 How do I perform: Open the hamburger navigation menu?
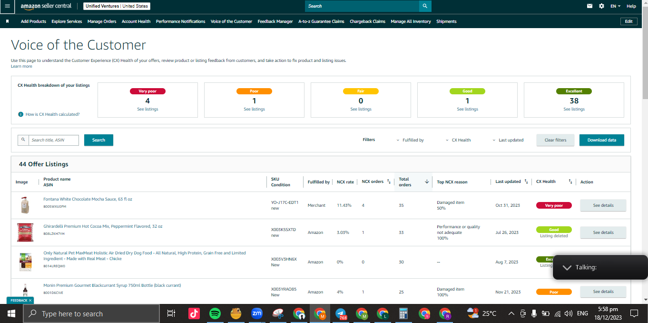pos(7,6)
